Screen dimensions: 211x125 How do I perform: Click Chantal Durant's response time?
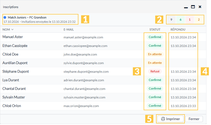tap(183, 89)
